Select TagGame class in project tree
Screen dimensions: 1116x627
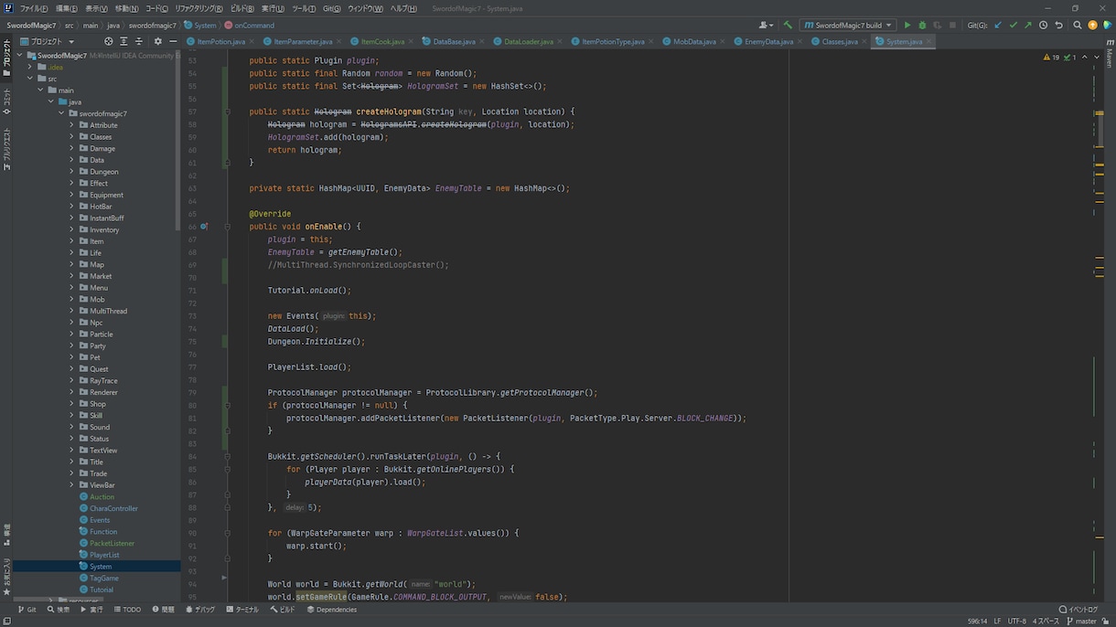(98, 578)
